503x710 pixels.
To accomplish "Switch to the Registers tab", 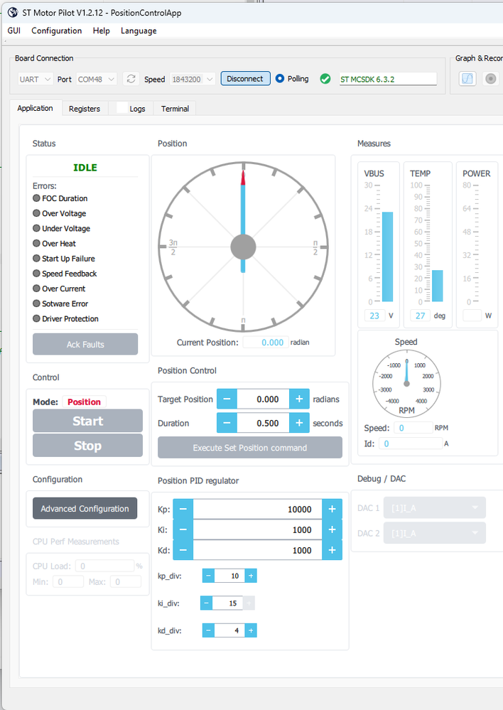I will 85,109.
